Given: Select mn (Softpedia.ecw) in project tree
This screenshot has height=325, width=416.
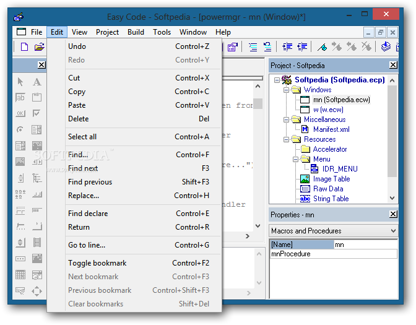Looking at the screenshot, I should (341, 100).
